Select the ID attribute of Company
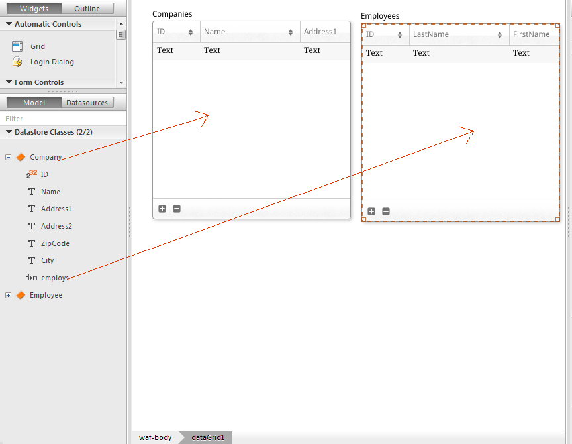572x444 pixels. pos(44,174)
